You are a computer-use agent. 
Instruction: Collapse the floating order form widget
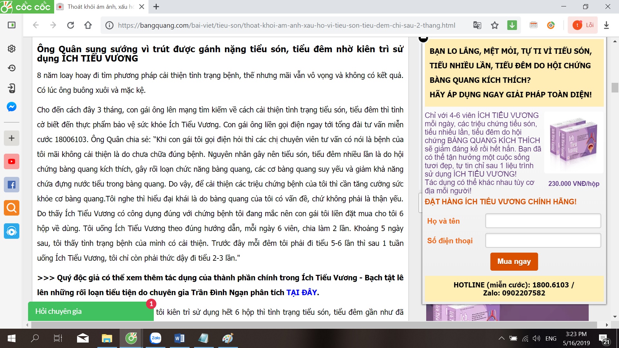tap(423, 39)
